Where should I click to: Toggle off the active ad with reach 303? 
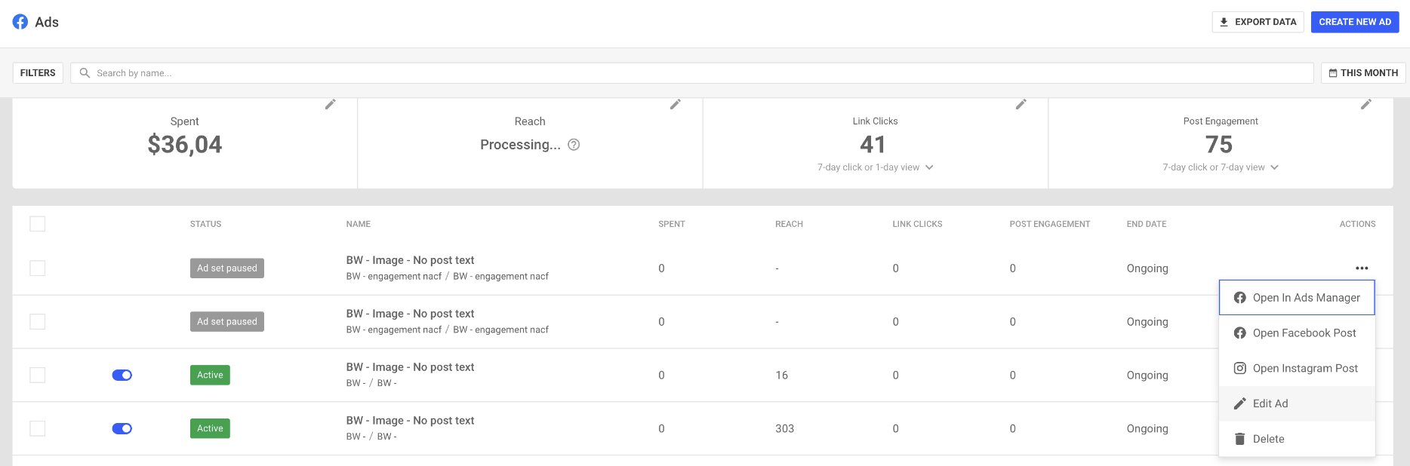tap(122, 429)
